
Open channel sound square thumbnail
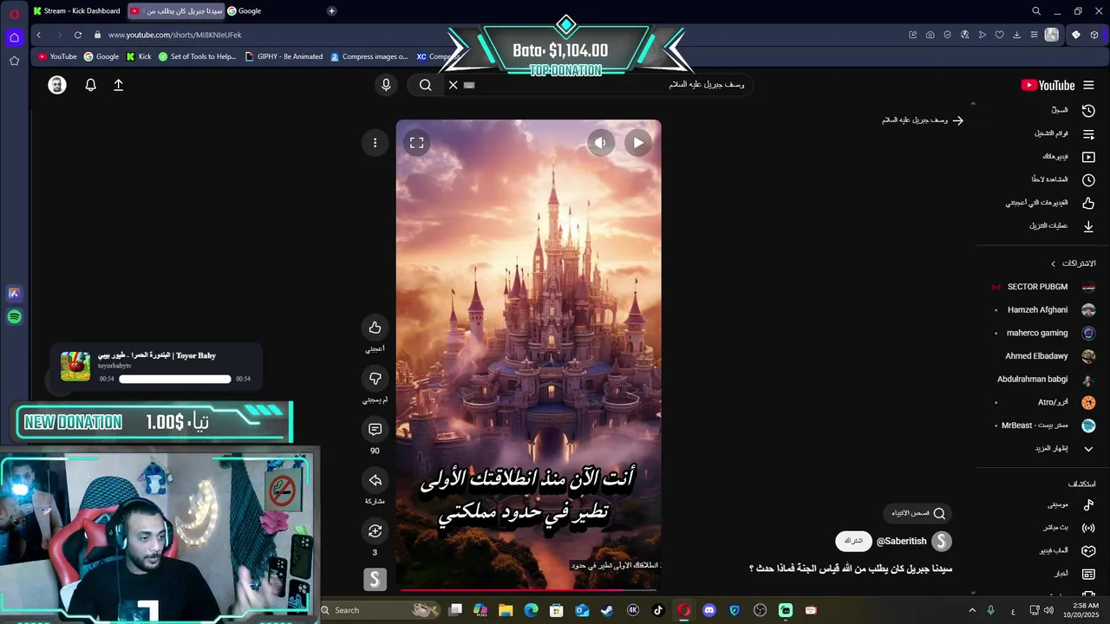pos(375,579)
